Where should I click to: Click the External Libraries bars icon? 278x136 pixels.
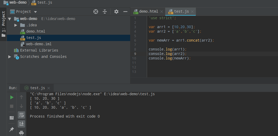coord(16,50)
